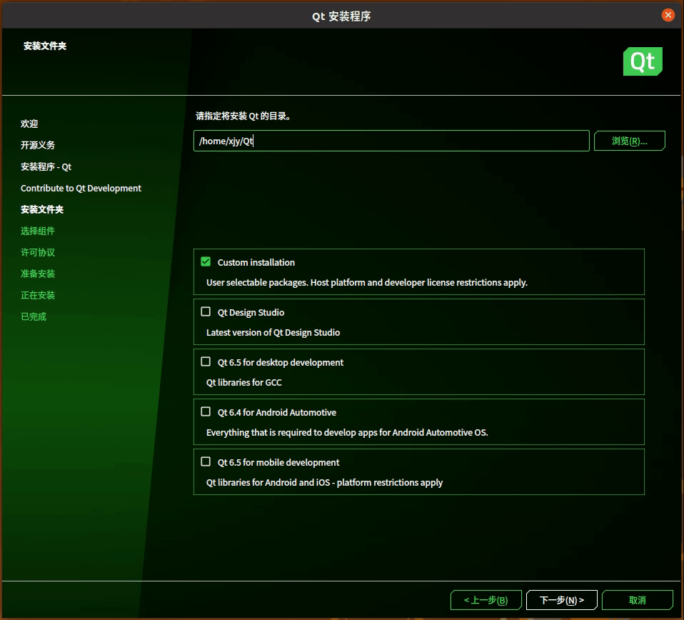This screenshot has height=620, width=684.
Task: Click 'Latest version of Qt Design Studio' text
Action: [273, 332]
